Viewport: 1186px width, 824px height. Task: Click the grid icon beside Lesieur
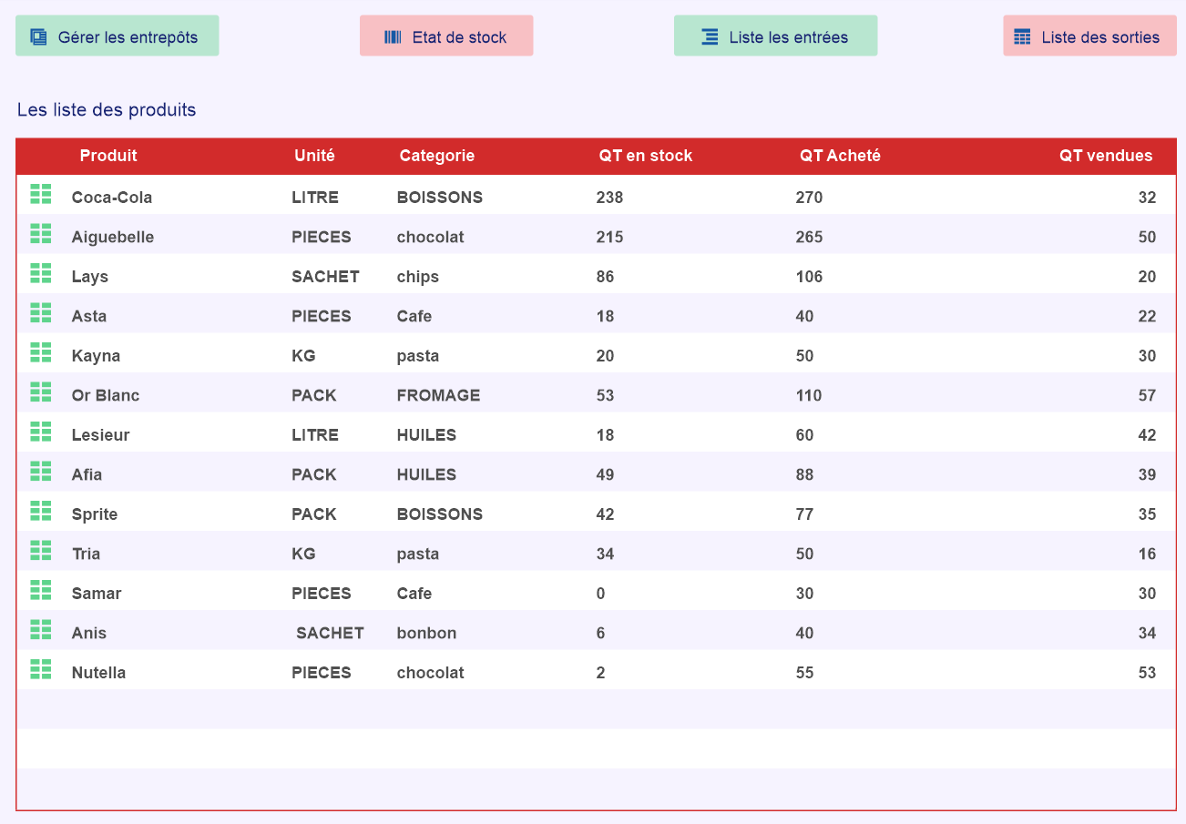click(x=41, y=431)
